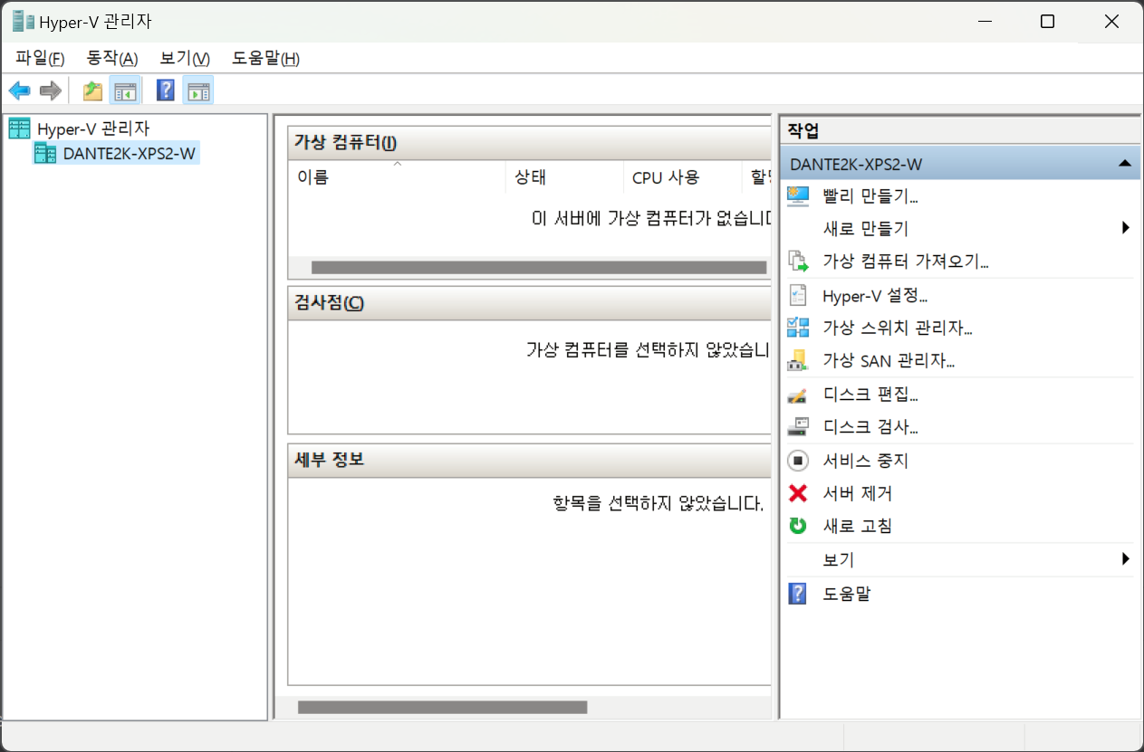The image size is (1144, 752).
Task: Click the 도움말 question mark icon in actions
Action: (x=798, y=594)
